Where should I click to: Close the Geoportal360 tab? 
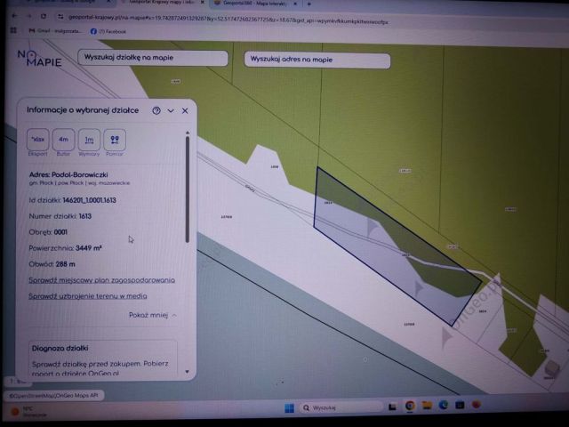(x=295, y=4)
